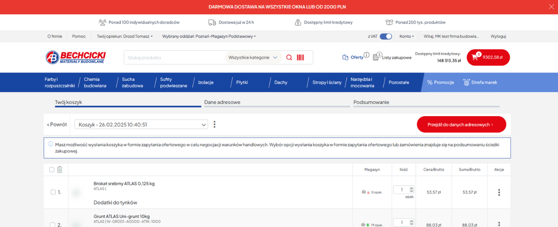558x227 pixels.
Task: Click the Dodatki do tynków category text
Action: pyautogui.click(x=115, y=202)
